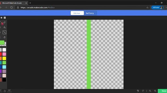The height and width of the screenshot is (93, 167).
Task: Close the MakeCode Arcade browser tab
Action: click(x=26, y=3)
